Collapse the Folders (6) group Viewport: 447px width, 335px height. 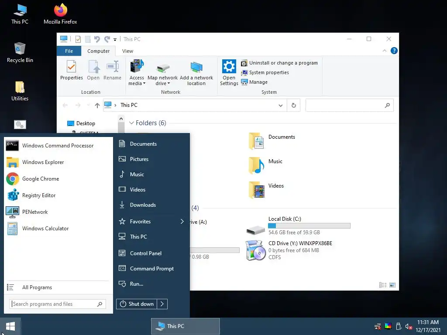coord(131,123)
